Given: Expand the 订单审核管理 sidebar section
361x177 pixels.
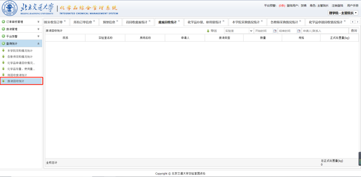Looking at the screenshot, I should coord(38,22).
